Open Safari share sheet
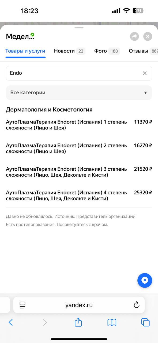This screenshot has height=343, width=158. (78, 322)
